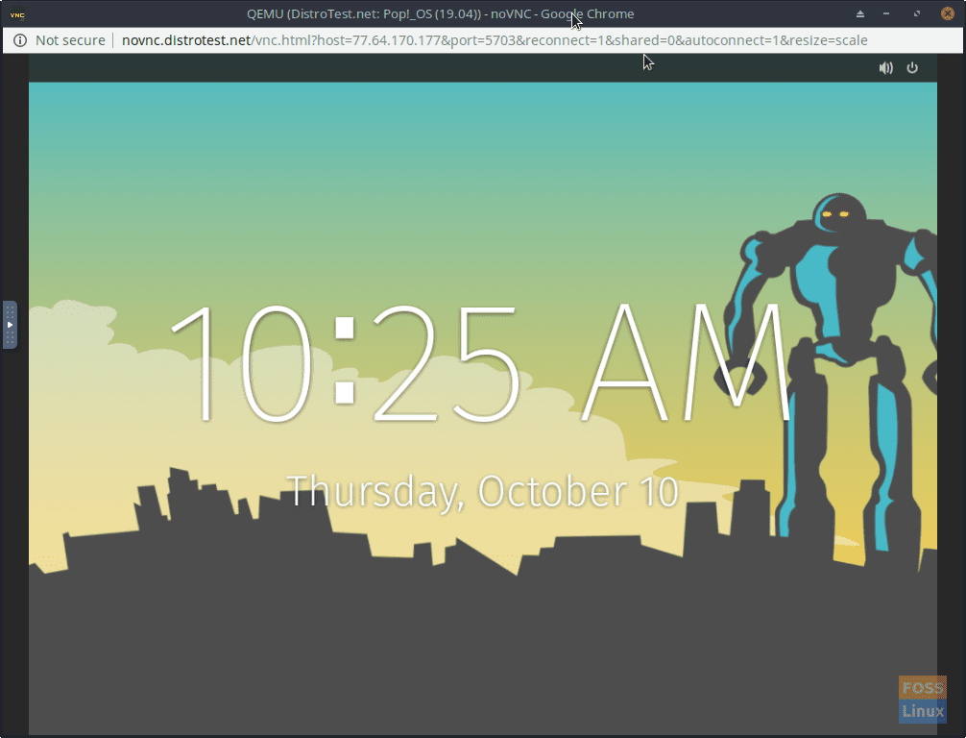The width and height of the screenshot is (966, 738).
Task: Minimize the Chrome noVNC window
Action: pyautogui.click(x=886, y=13)
